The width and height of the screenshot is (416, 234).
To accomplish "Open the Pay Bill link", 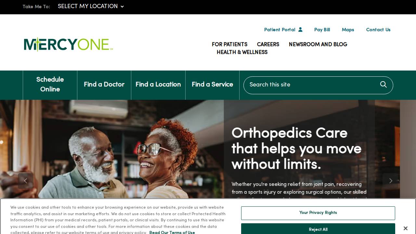I will (322, 30).
